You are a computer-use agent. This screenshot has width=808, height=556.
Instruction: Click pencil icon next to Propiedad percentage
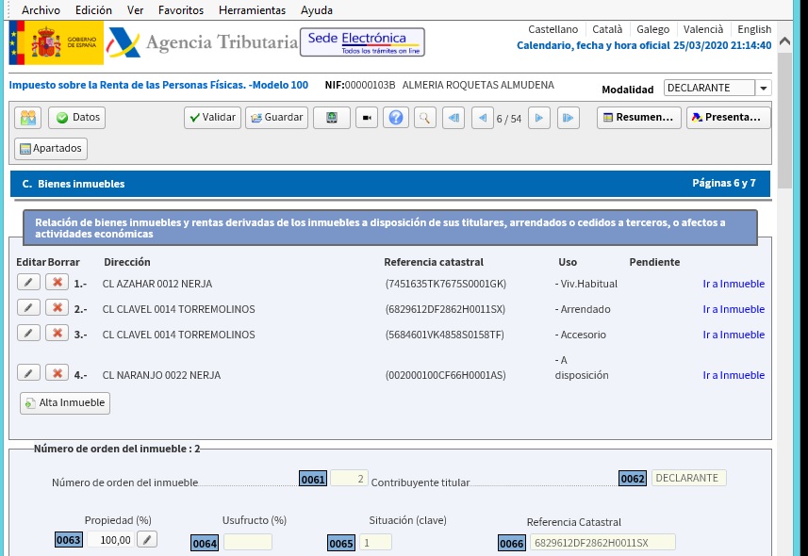coord(146,539)
